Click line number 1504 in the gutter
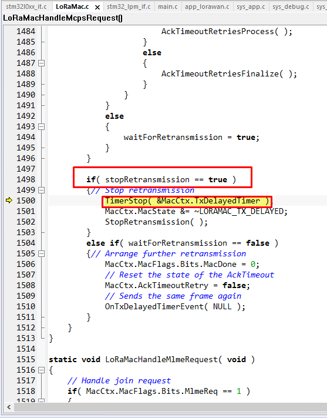The image size is (327, 418). 26,243
